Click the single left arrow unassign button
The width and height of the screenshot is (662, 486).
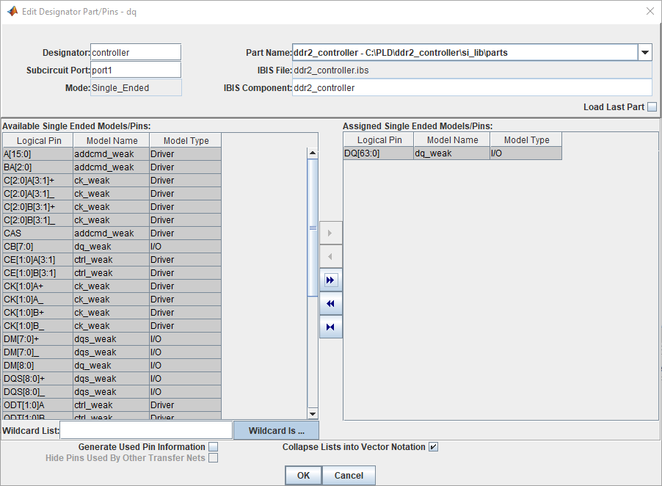[330, 256]
